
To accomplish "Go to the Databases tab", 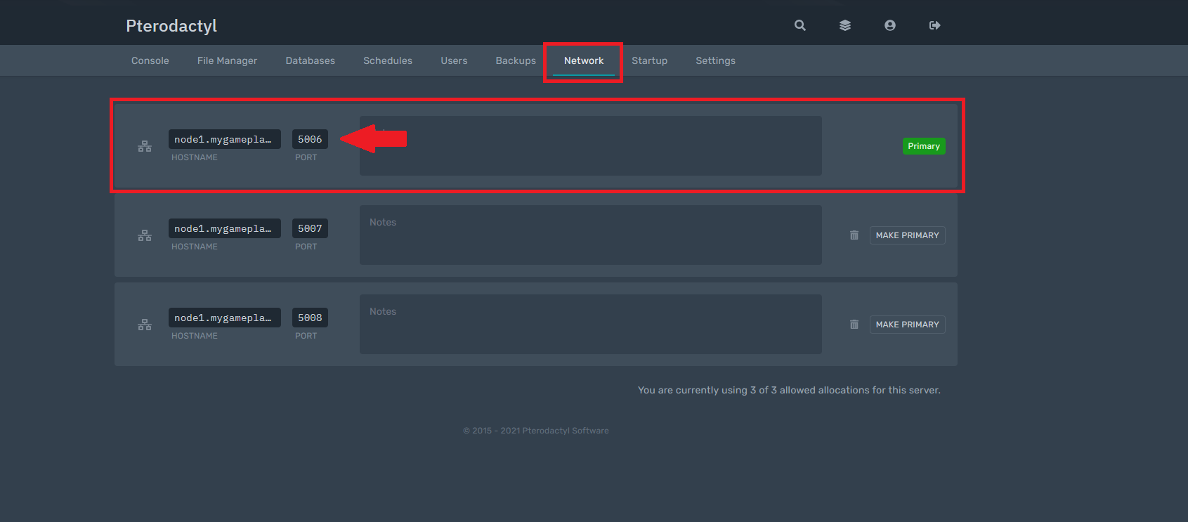I will click(x=311, y=60).
